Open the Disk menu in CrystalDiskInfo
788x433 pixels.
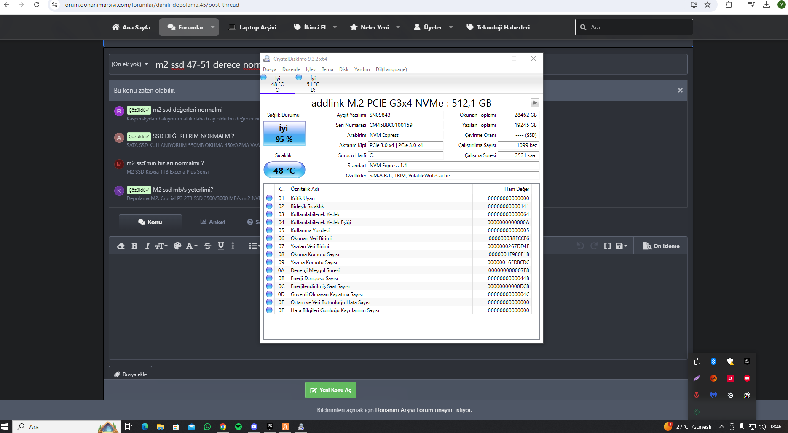[344, 69]
